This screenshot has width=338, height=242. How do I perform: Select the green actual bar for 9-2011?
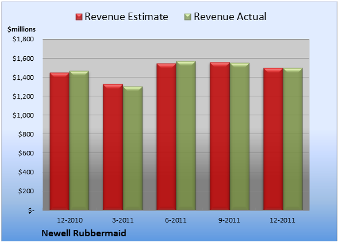tap(240, 136)
